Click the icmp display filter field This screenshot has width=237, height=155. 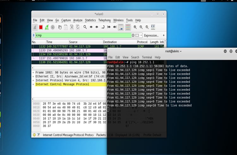83,35
